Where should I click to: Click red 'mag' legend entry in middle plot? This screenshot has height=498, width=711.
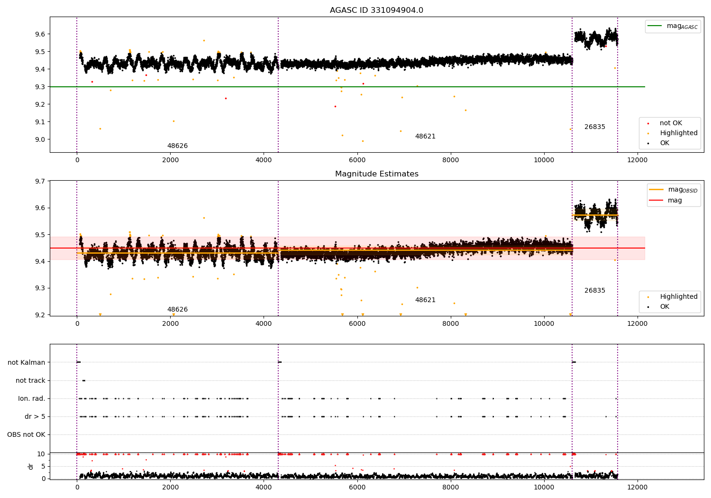(x=665, y=201)
